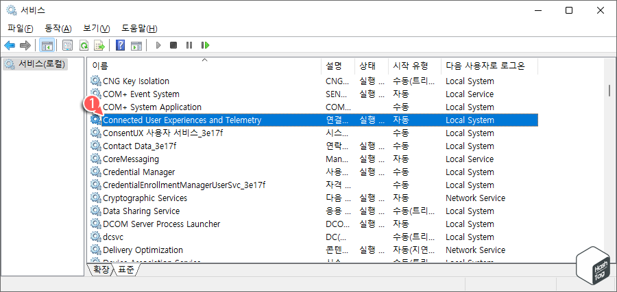Open the 보기(V) menu

click(x=97, y=29)
